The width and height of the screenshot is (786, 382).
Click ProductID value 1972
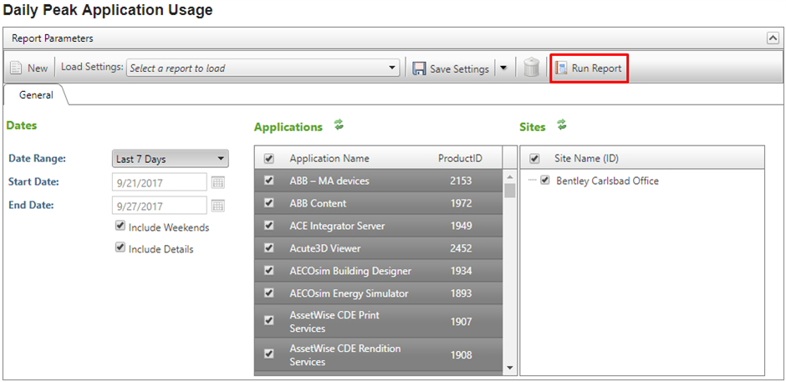click(x=461, y=203)
